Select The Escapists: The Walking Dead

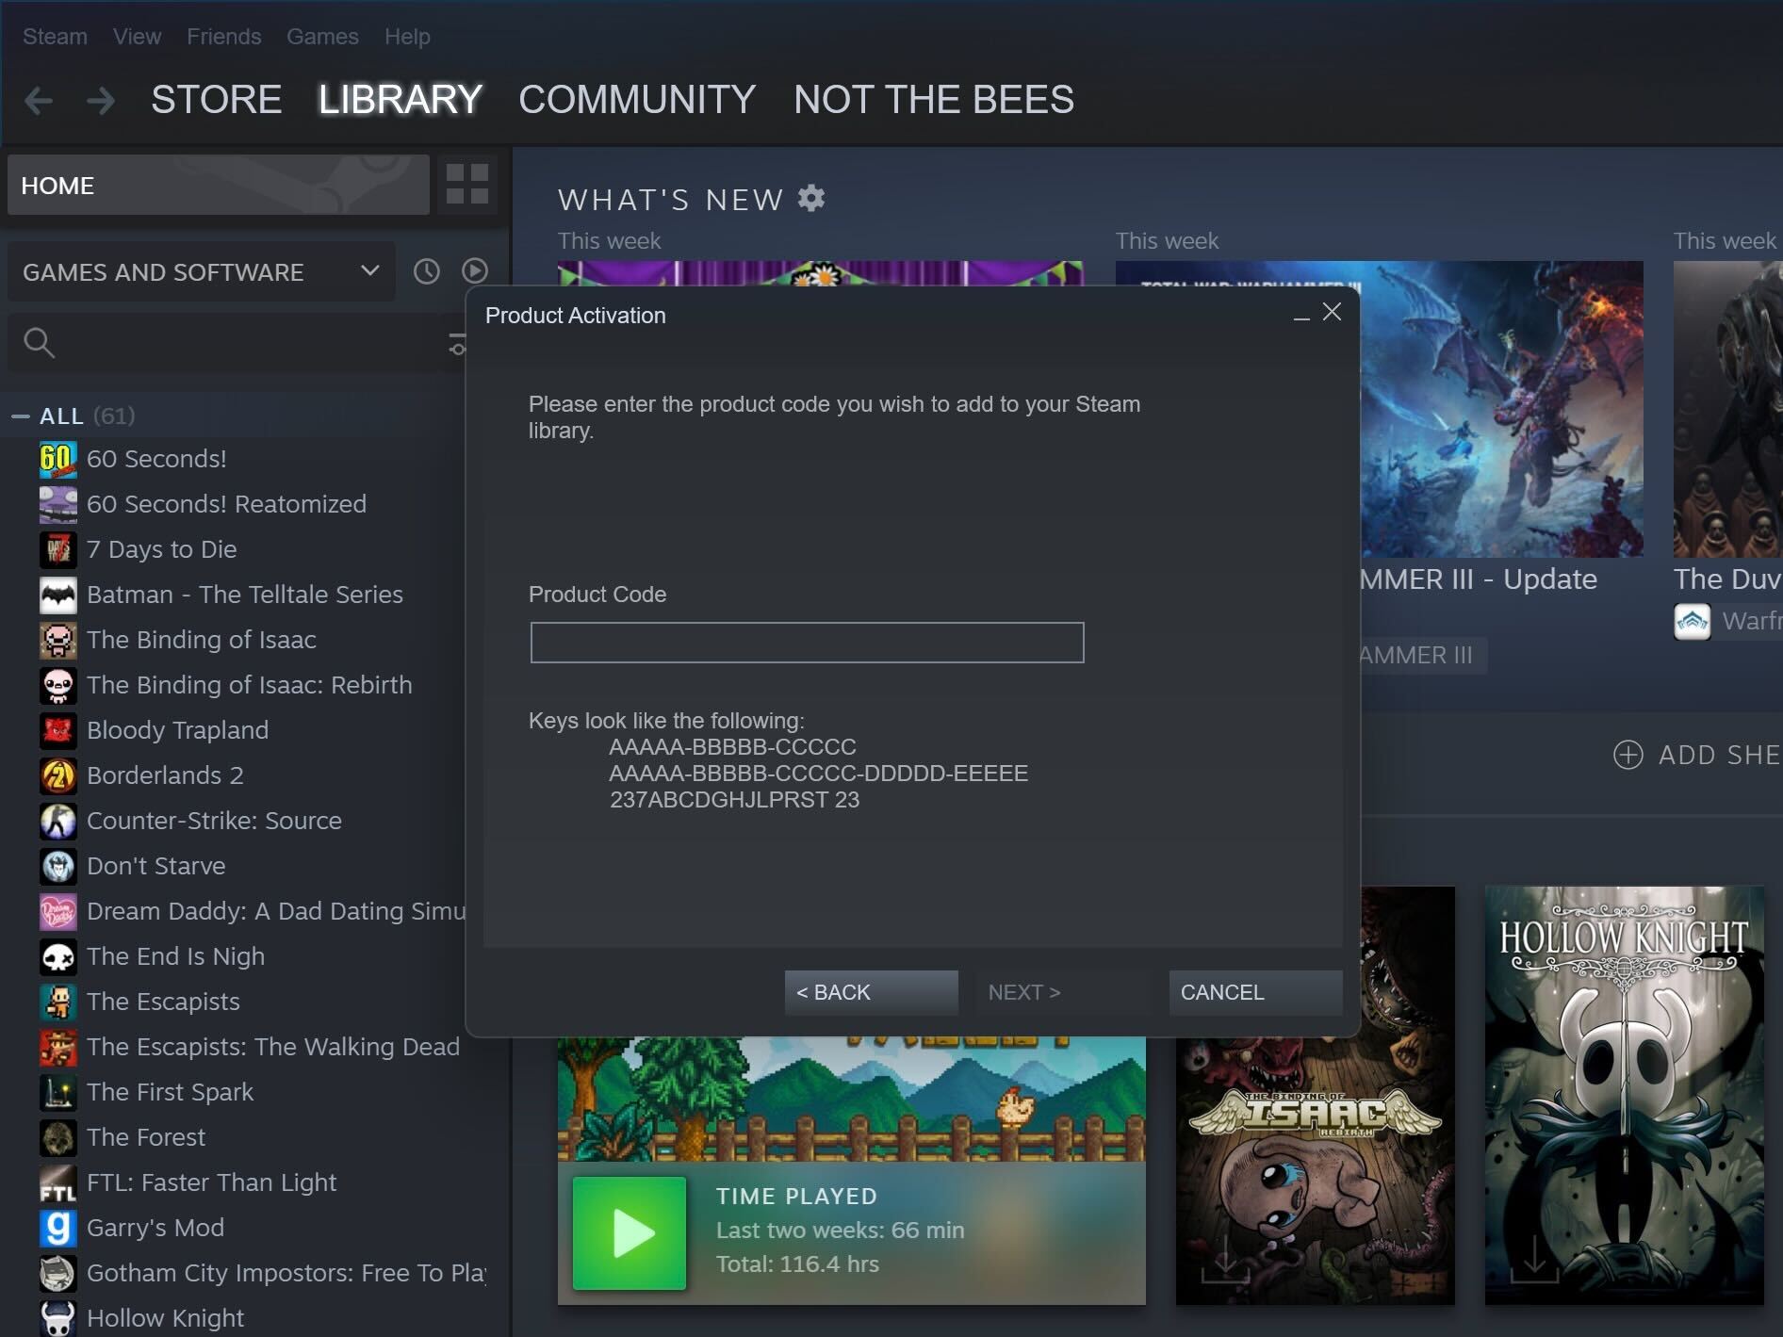click(273, 1047)
